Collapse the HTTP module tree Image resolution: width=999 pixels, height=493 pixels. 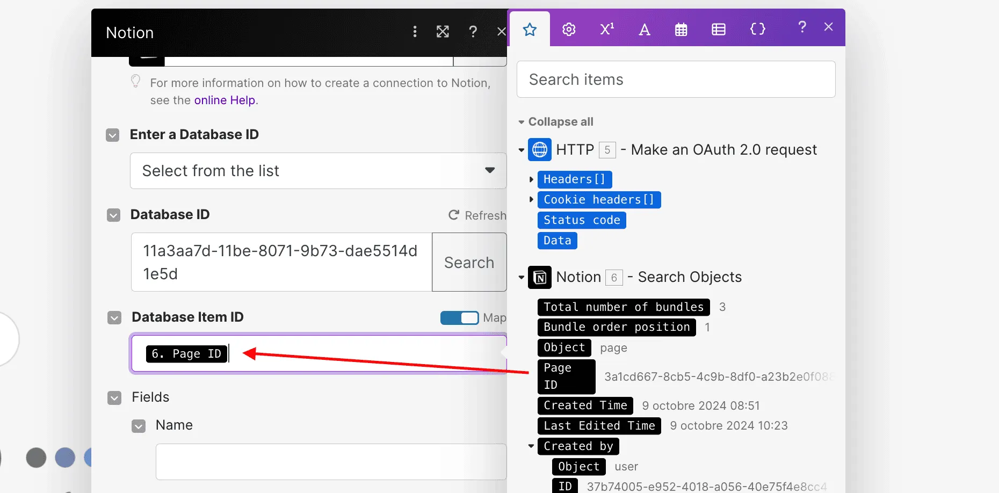pyautogui.click(x=521, y=150)
